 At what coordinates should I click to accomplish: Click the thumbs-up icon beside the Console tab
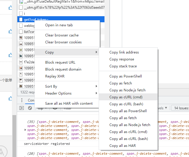pyautogui.click(x=10, y=98)
